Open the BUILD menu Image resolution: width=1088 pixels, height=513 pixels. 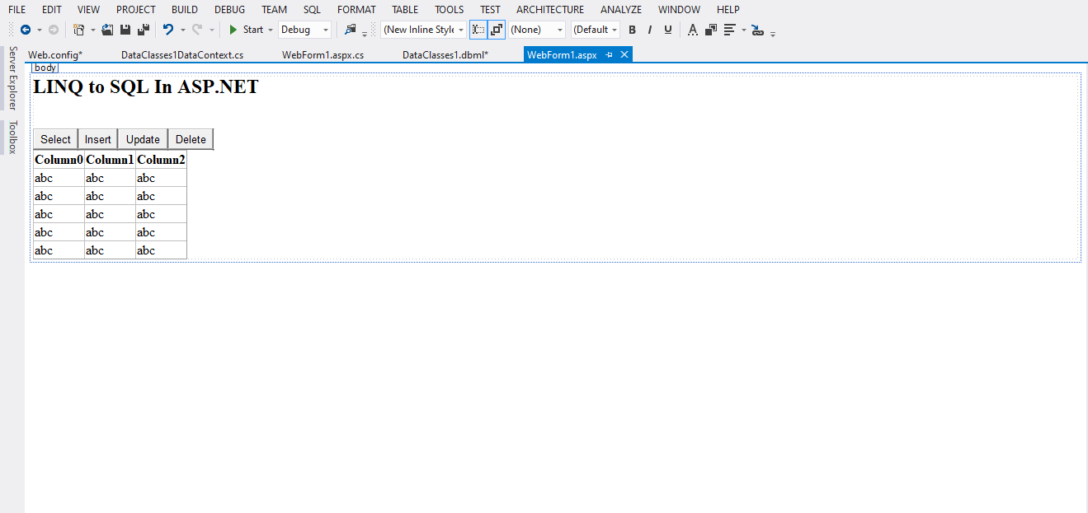tap(185, 10)
